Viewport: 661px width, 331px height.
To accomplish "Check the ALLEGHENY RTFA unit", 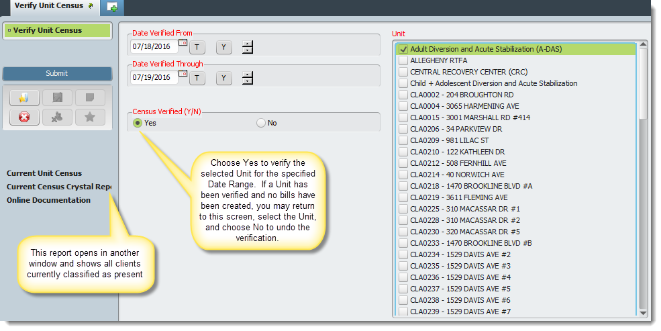I will (x=403, y=60).
